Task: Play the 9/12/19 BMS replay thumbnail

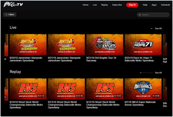Action: [x=105, y=89]
